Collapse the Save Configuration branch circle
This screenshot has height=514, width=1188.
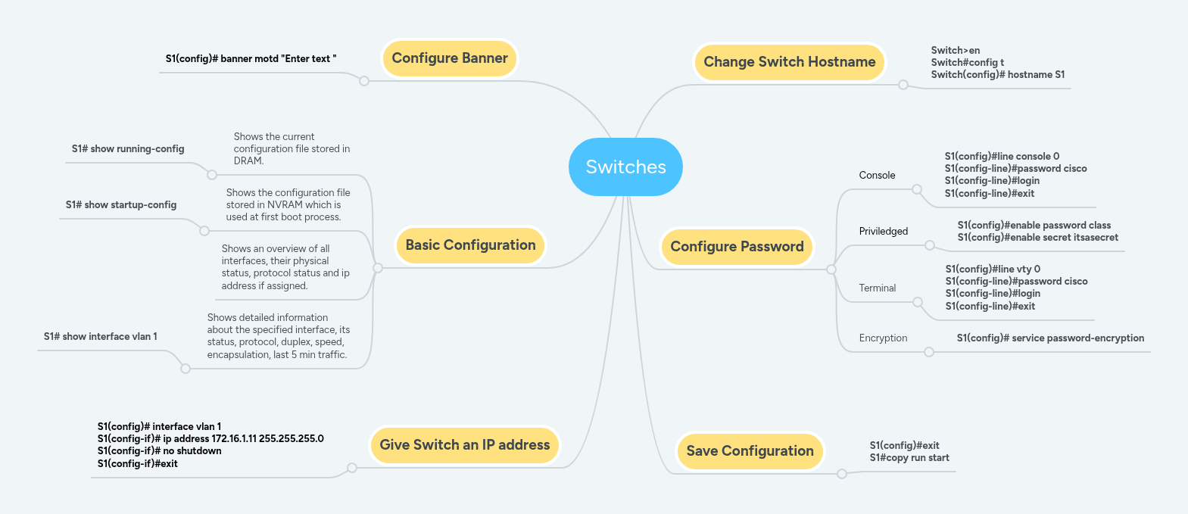coord(842,474)
